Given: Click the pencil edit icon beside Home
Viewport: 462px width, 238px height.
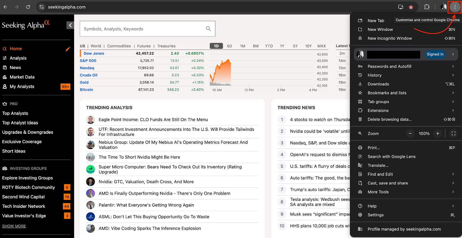Looking at the screenshot, I should [68, 49].
